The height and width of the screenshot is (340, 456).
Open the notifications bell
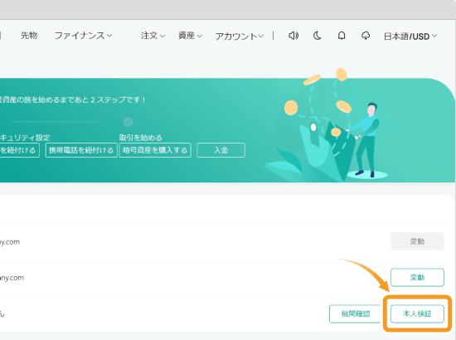point(342,36)
